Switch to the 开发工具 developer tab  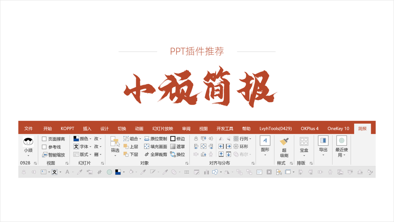point(225,128)
